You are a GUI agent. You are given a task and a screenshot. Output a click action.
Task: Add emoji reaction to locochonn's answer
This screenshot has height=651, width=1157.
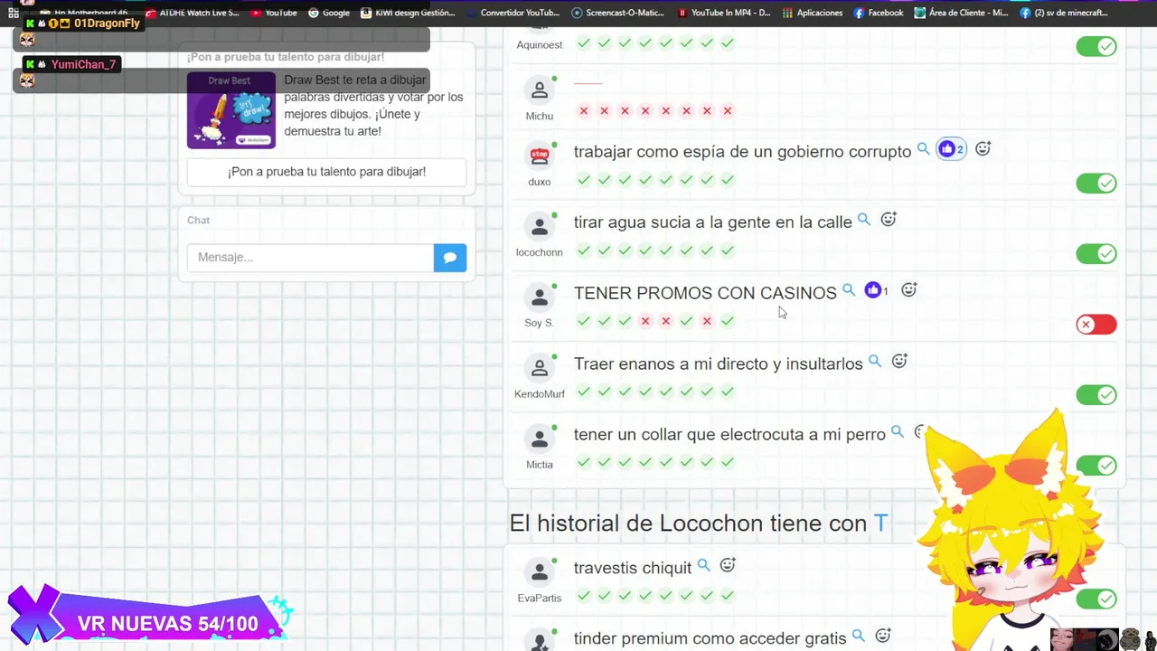tap(889, 219)
